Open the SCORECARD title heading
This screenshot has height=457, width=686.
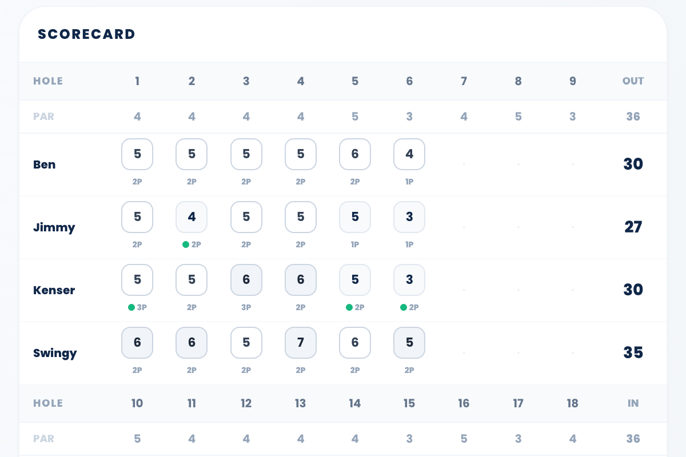pyautogui.click(x=86, y=34)
